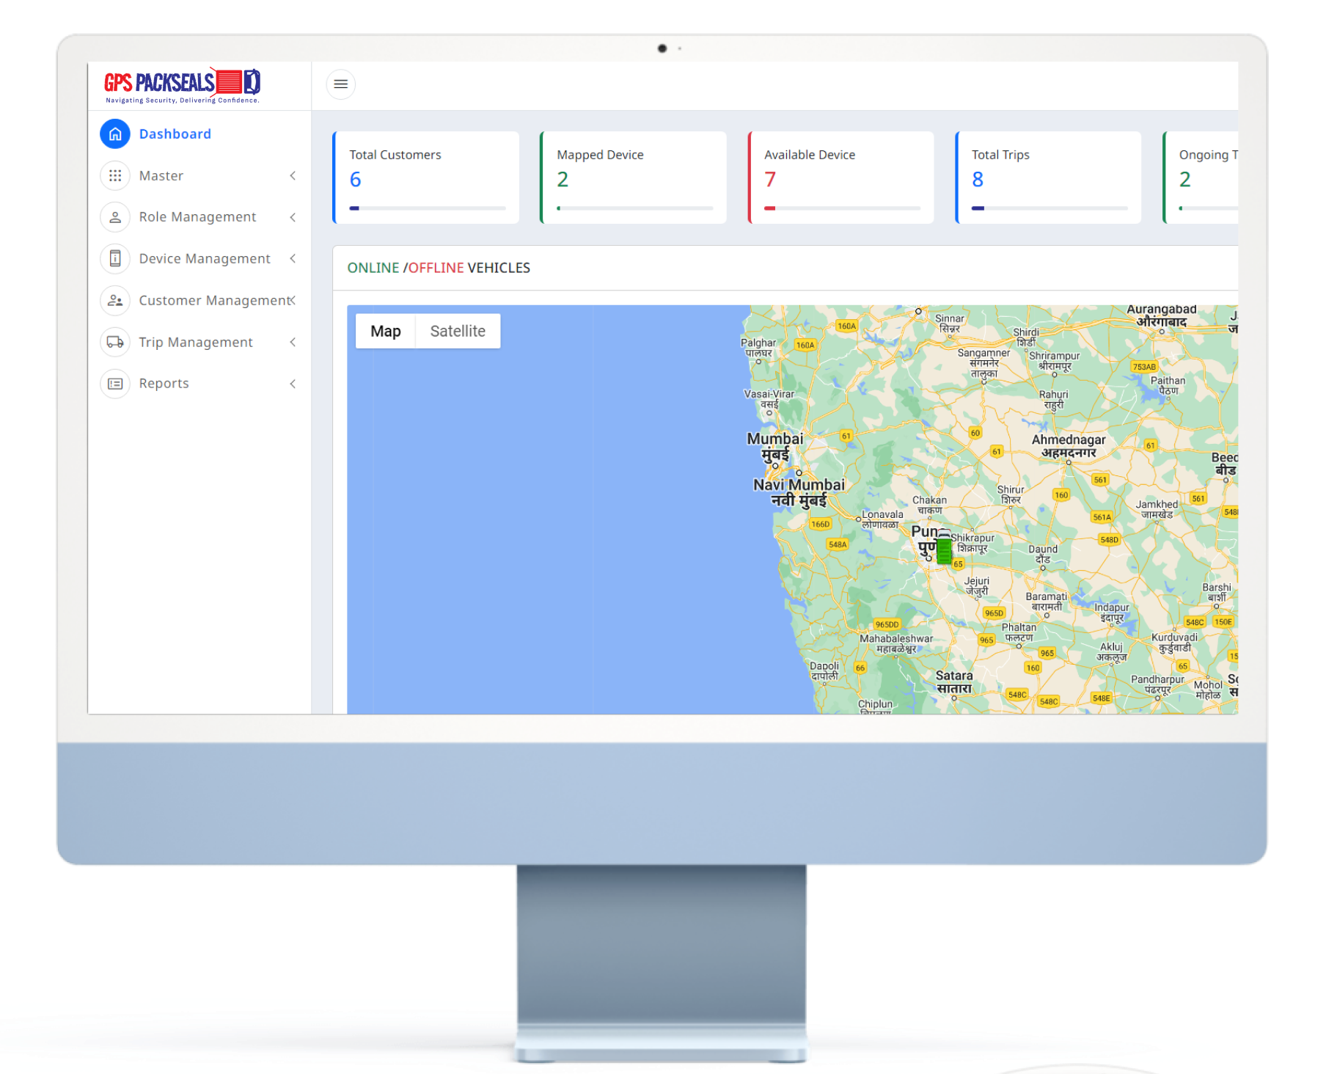Expand the Device Management chevron
The width and height of the screenshot is (1326, 1074).
pos(293,258)
